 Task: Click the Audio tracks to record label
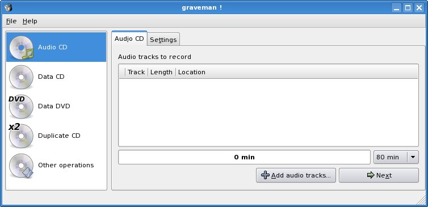[154, 57]
